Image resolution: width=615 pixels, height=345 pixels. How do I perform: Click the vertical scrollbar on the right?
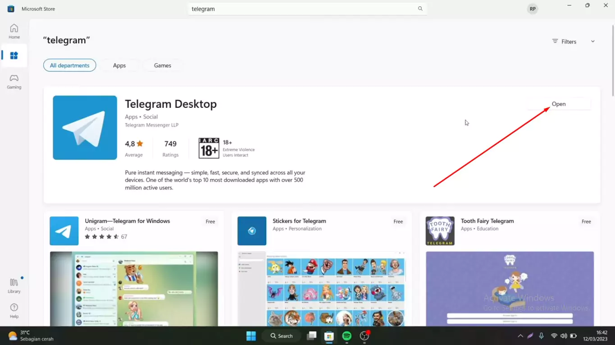[x=613, y=60]
